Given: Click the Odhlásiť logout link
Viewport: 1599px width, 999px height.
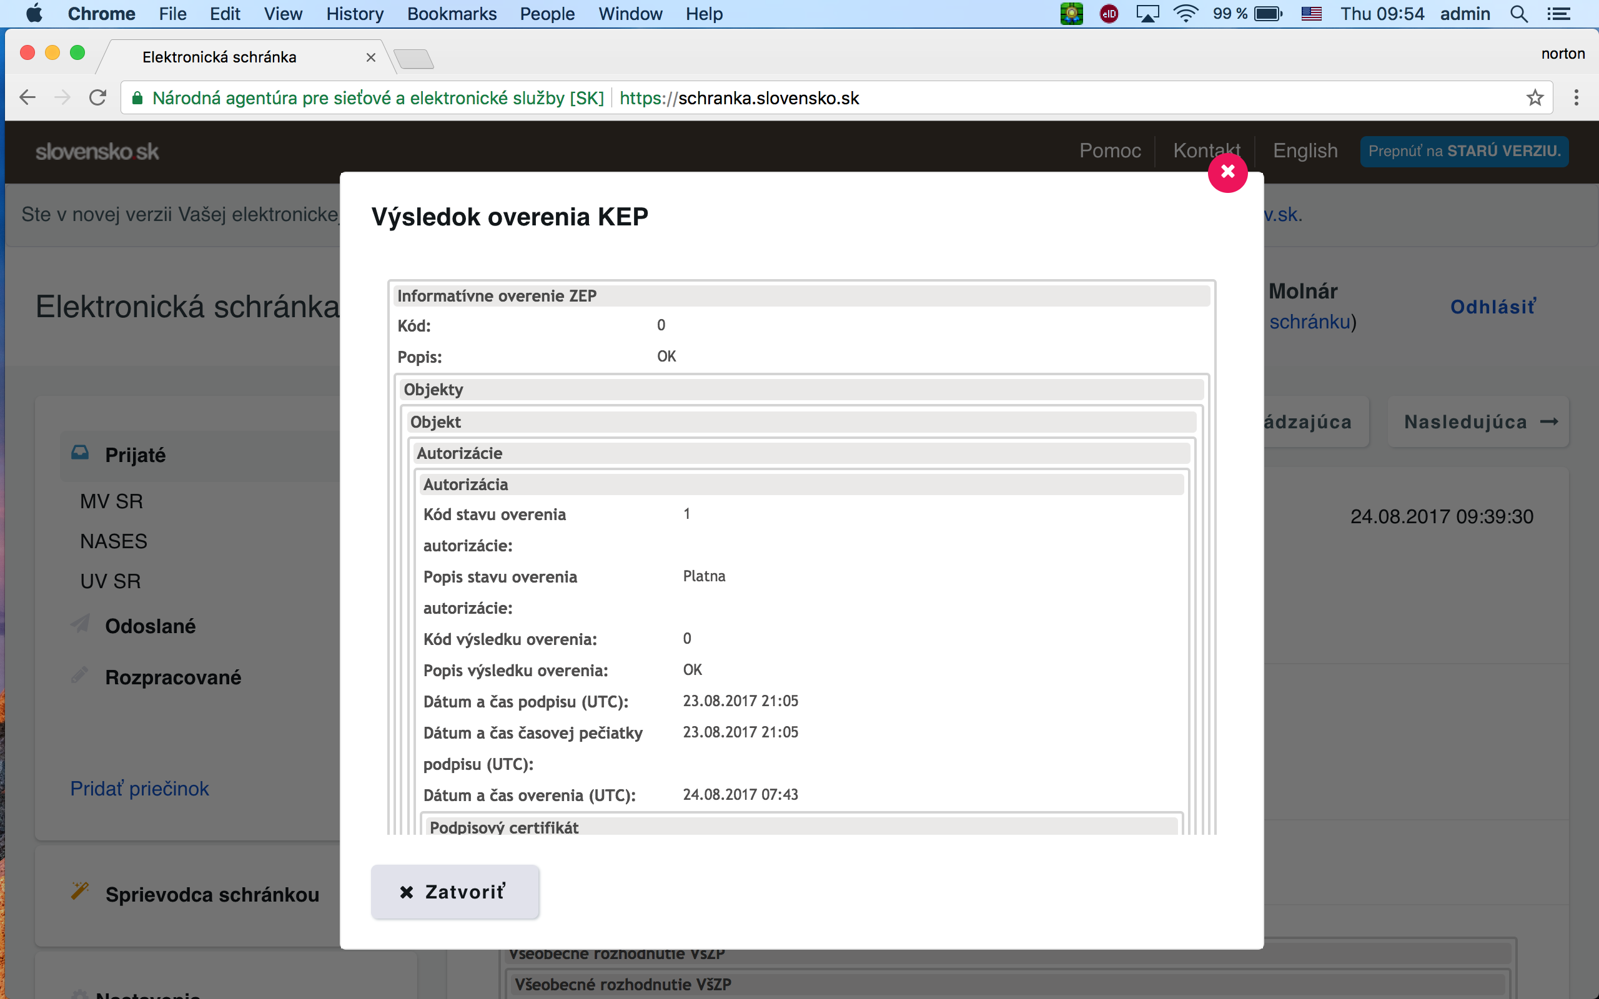Looking at the screenshot, I should coord(1493,307).
